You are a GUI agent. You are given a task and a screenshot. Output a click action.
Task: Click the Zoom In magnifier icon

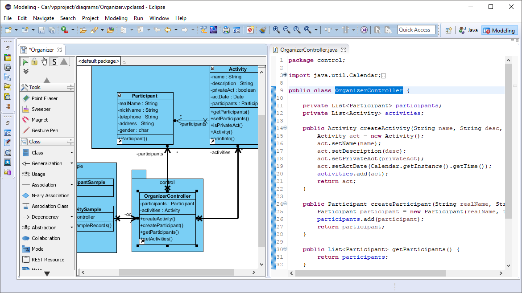(x=276, y=30)
